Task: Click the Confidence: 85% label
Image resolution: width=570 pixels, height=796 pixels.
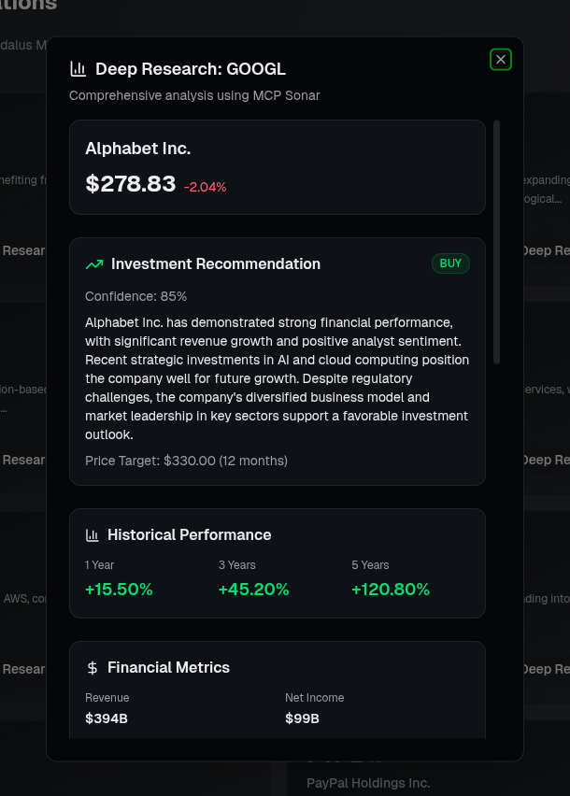Action: (135, 296)
